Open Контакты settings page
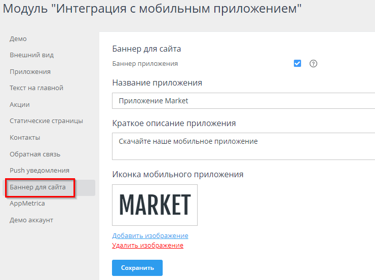 (25, 137)
